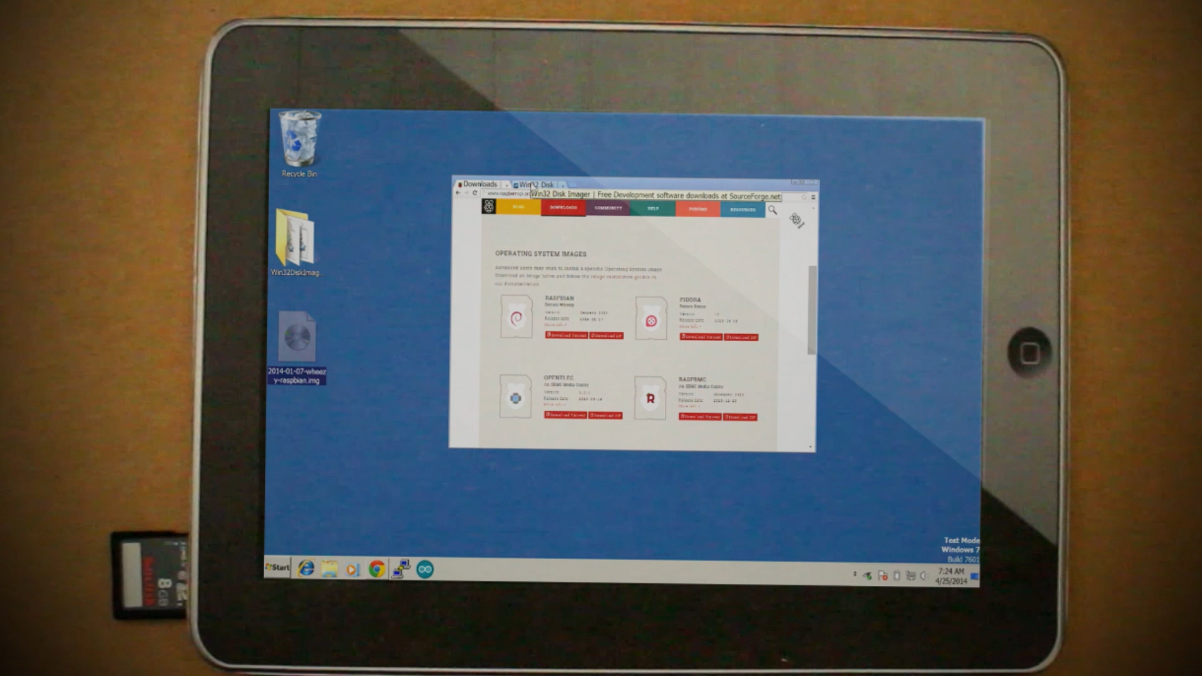The image size is (1202, 676).
Task: Click the network status tray icon
Action: click(911, 576)
